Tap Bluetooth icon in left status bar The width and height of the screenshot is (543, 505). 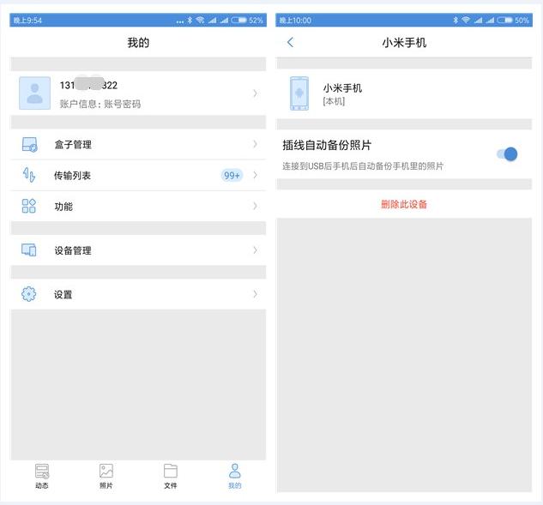pos(190,20)
